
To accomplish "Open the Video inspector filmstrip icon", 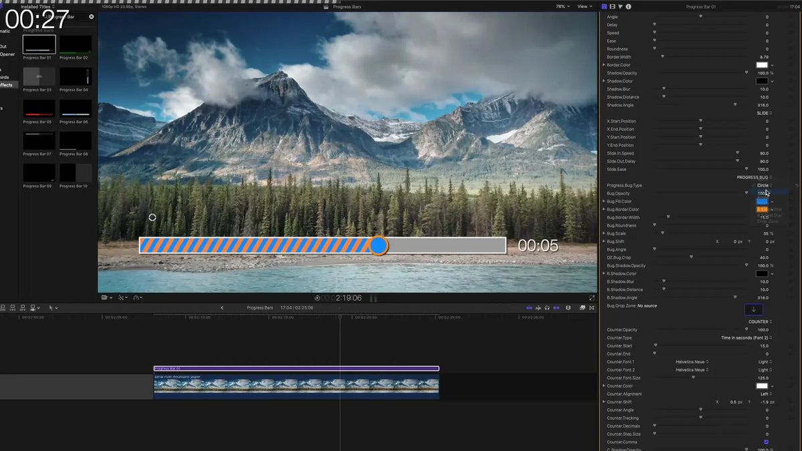I will (612, 7).
